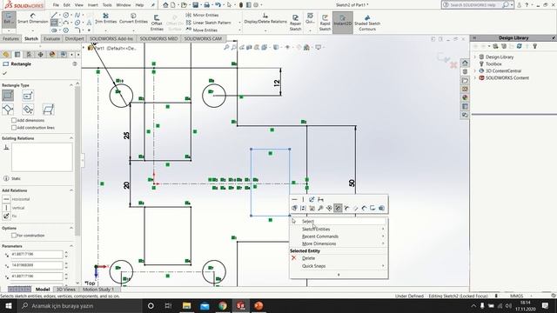Click the Convert Entities tool
This screenshot has width=557, height=313.
(133, 18)
